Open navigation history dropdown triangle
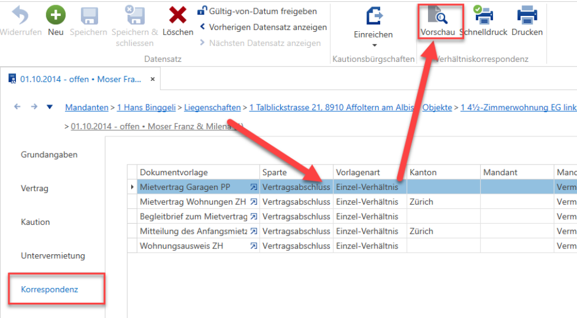This screenshot has width=577, height=318. click(x=50, y=107)
